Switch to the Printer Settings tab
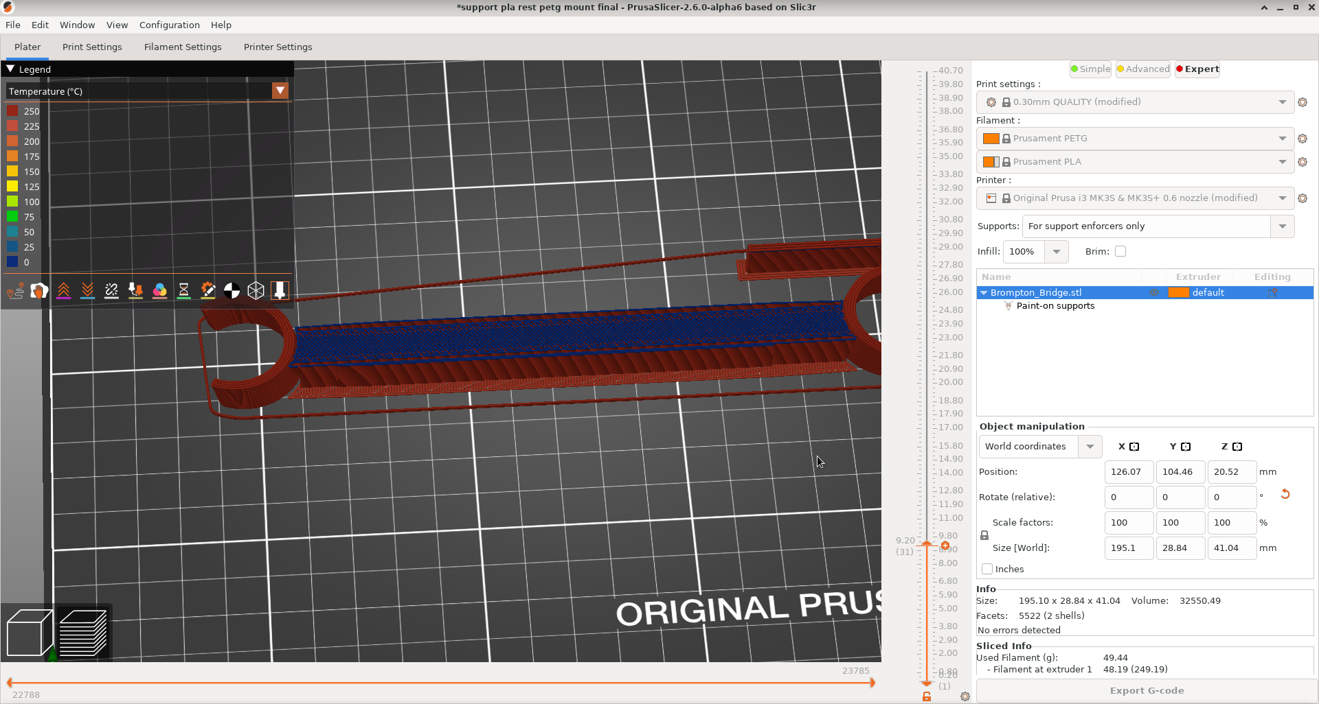 278,47
